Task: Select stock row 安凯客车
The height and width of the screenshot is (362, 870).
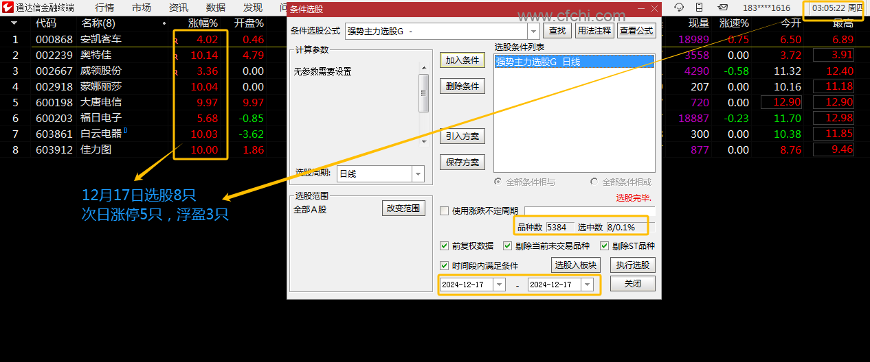Action: coord(101,40)
